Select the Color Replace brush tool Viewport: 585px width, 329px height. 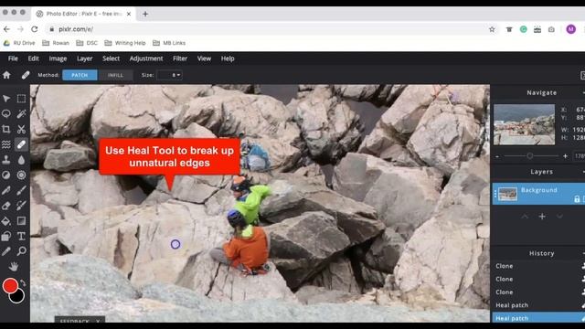pyautogui.click(x=21, y=206)
